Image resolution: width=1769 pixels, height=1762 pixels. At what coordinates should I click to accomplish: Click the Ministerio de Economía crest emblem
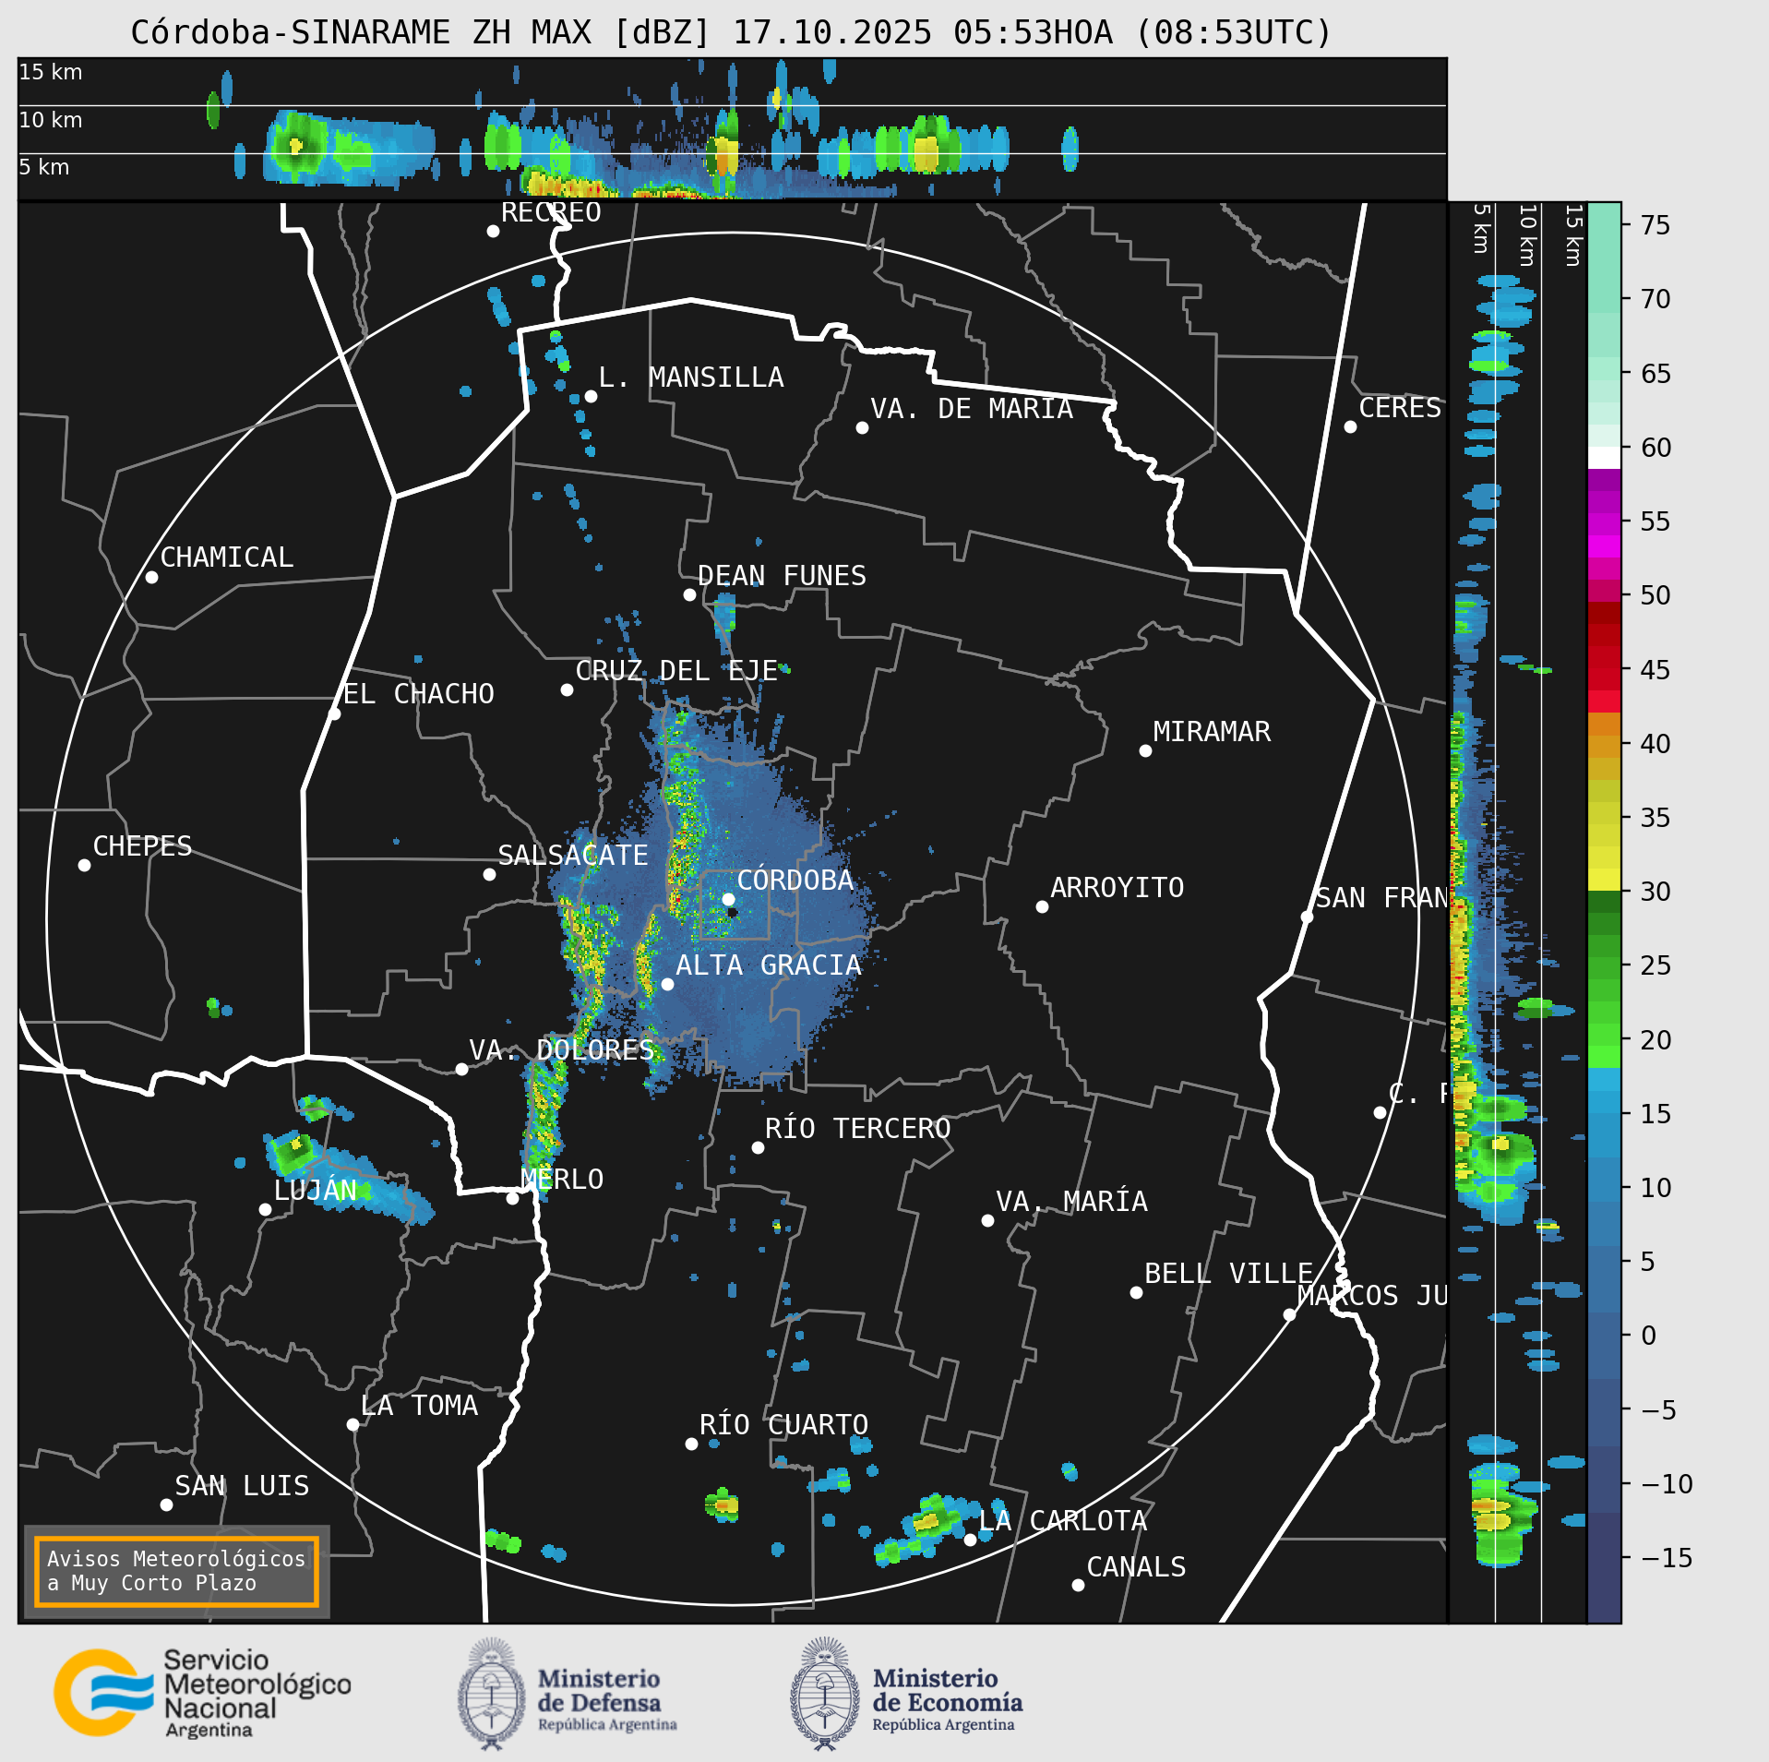(x=825, y=1694)
